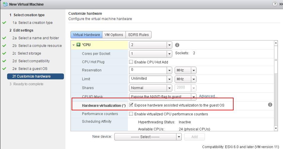Click the Add device button
Screen dimensions: 283x149
pos(194,137)
